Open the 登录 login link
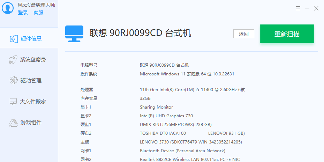Image resolution: width=324 pixels, height=162 pixels. click(23, 13)
